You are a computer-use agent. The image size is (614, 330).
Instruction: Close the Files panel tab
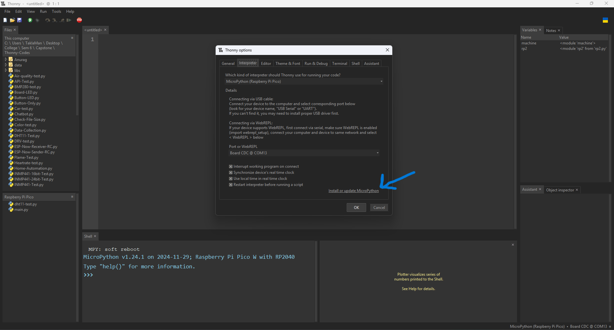point(15,30)
